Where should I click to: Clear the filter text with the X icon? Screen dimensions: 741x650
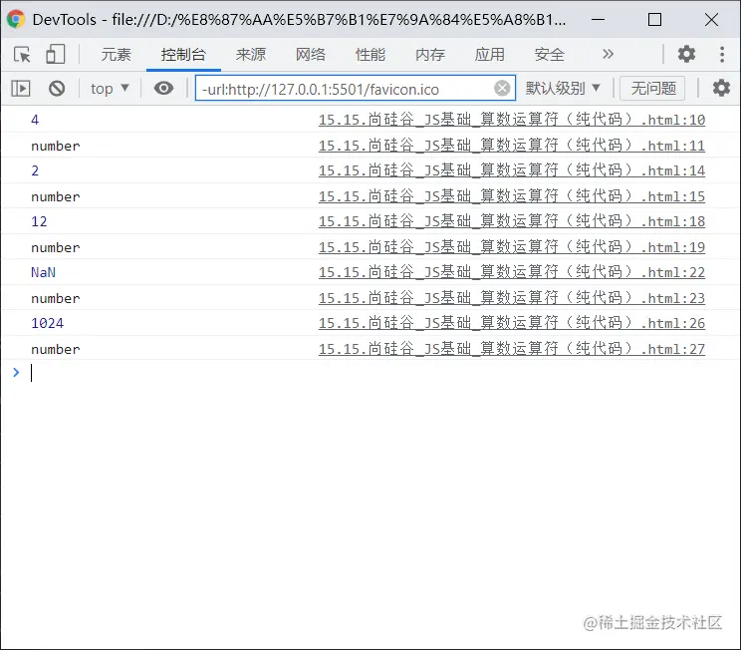click(502, 89)
